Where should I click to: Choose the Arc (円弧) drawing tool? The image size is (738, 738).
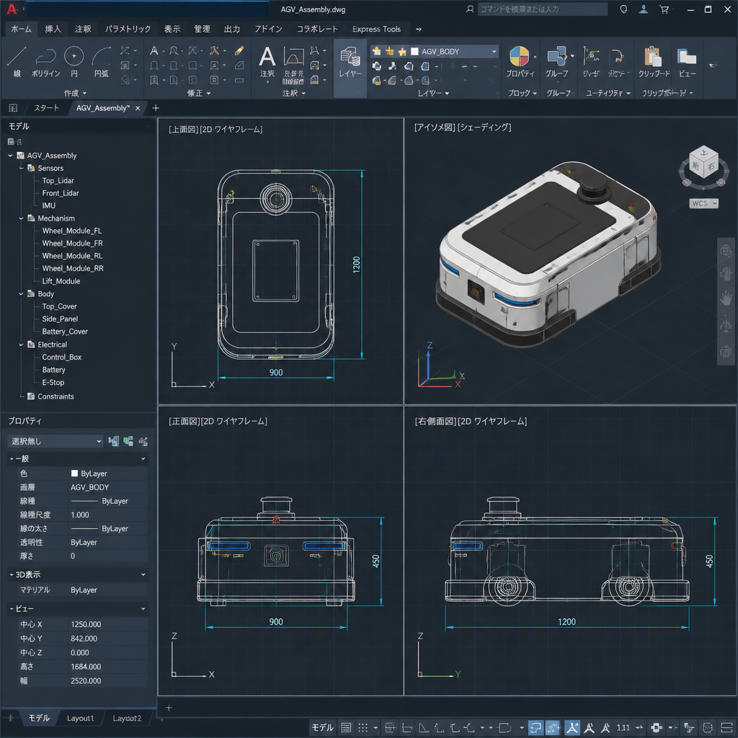101,61
